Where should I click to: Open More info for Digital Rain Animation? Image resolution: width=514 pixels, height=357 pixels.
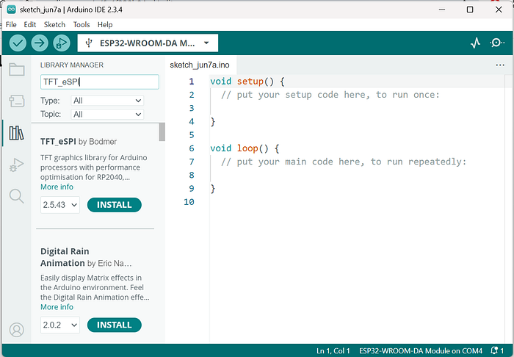coord(57,307)
